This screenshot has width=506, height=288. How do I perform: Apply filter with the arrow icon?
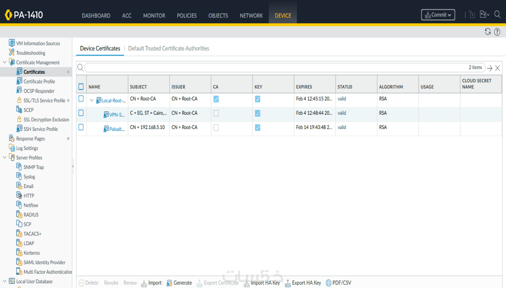point(490,68)
